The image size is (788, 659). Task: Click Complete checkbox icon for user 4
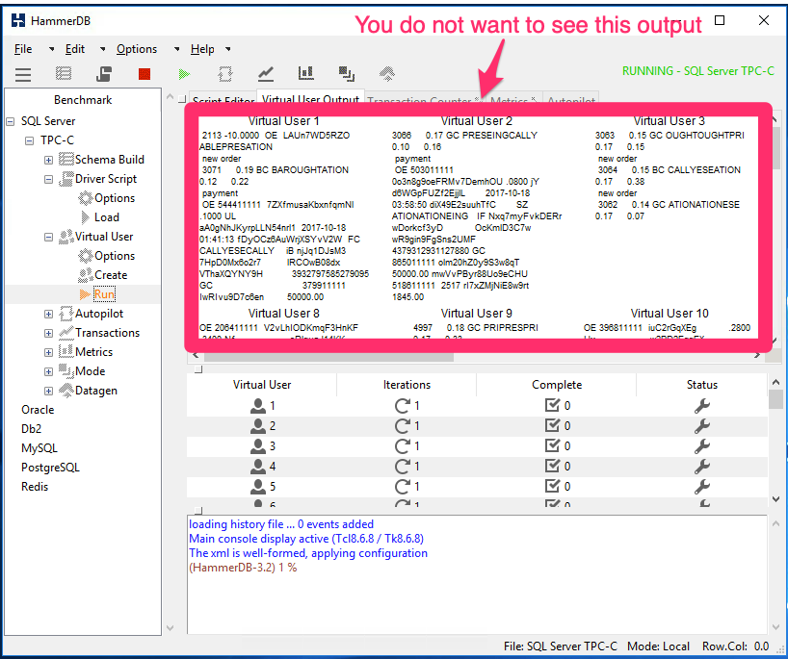point(552,467)
